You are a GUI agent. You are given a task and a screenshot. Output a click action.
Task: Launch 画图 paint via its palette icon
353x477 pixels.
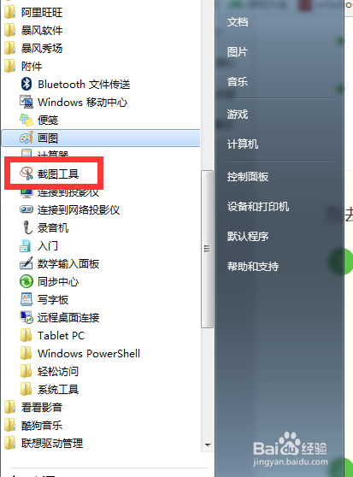tap(26, 138)
